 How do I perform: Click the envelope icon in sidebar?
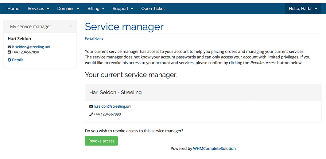coord(9,47)
